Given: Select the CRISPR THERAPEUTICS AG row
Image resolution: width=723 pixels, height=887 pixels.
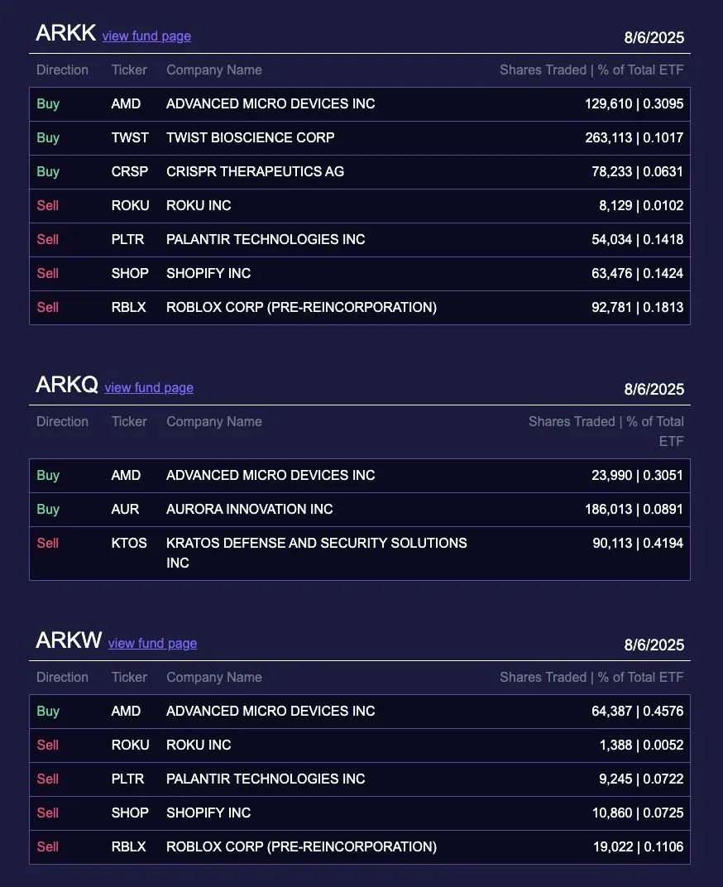Looking at the screenshot, I should tap(360, 172).
